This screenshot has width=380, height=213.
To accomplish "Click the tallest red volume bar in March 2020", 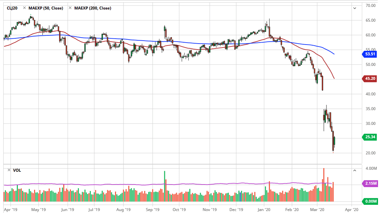I will pos(324,185).
